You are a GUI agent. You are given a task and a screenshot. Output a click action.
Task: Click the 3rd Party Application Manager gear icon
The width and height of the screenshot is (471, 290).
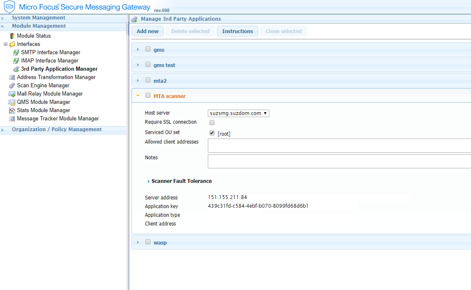pyautogui.click(x=16, y=69)
